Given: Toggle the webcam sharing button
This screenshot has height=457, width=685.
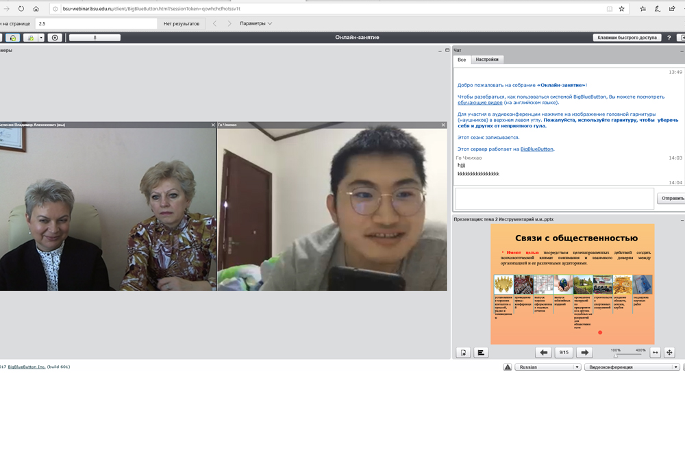Looking at the screenshot, I should pos(30,38).
